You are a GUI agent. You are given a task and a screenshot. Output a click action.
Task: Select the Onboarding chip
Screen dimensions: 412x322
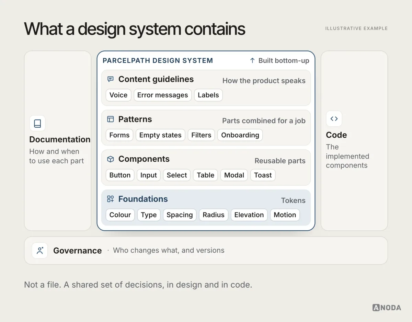[240, 135]
